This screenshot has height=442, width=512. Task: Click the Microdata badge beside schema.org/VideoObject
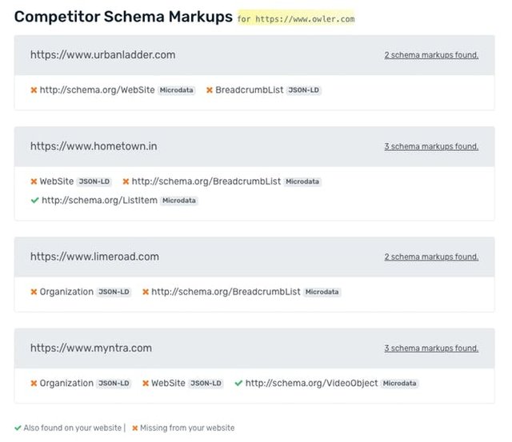click(400, 384)
